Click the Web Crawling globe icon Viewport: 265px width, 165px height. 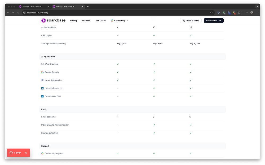(42, 64)
